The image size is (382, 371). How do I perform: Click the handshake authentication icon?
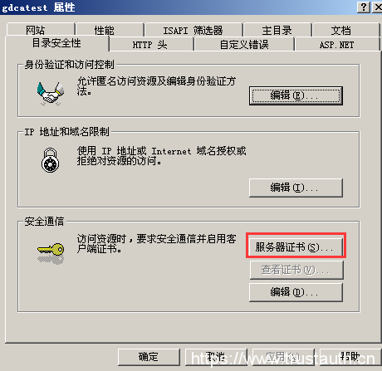click(51, 94)
